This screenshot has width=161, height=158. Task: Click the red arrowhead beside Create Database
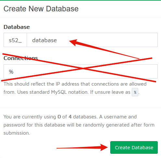104,147
